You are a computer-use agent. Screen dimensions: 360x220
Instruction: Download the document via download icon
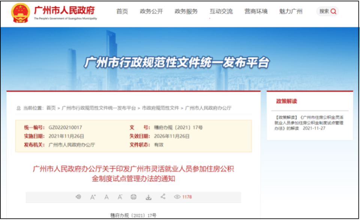(x=148, y=197)
